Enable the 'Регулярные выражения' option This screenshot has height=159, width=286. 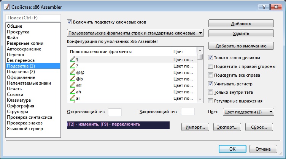pos(211,101)
